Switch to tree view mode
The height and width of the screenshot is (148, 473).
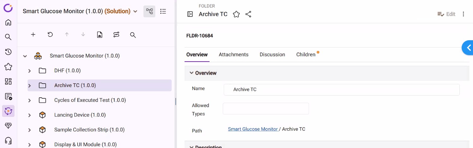(150, 11)
